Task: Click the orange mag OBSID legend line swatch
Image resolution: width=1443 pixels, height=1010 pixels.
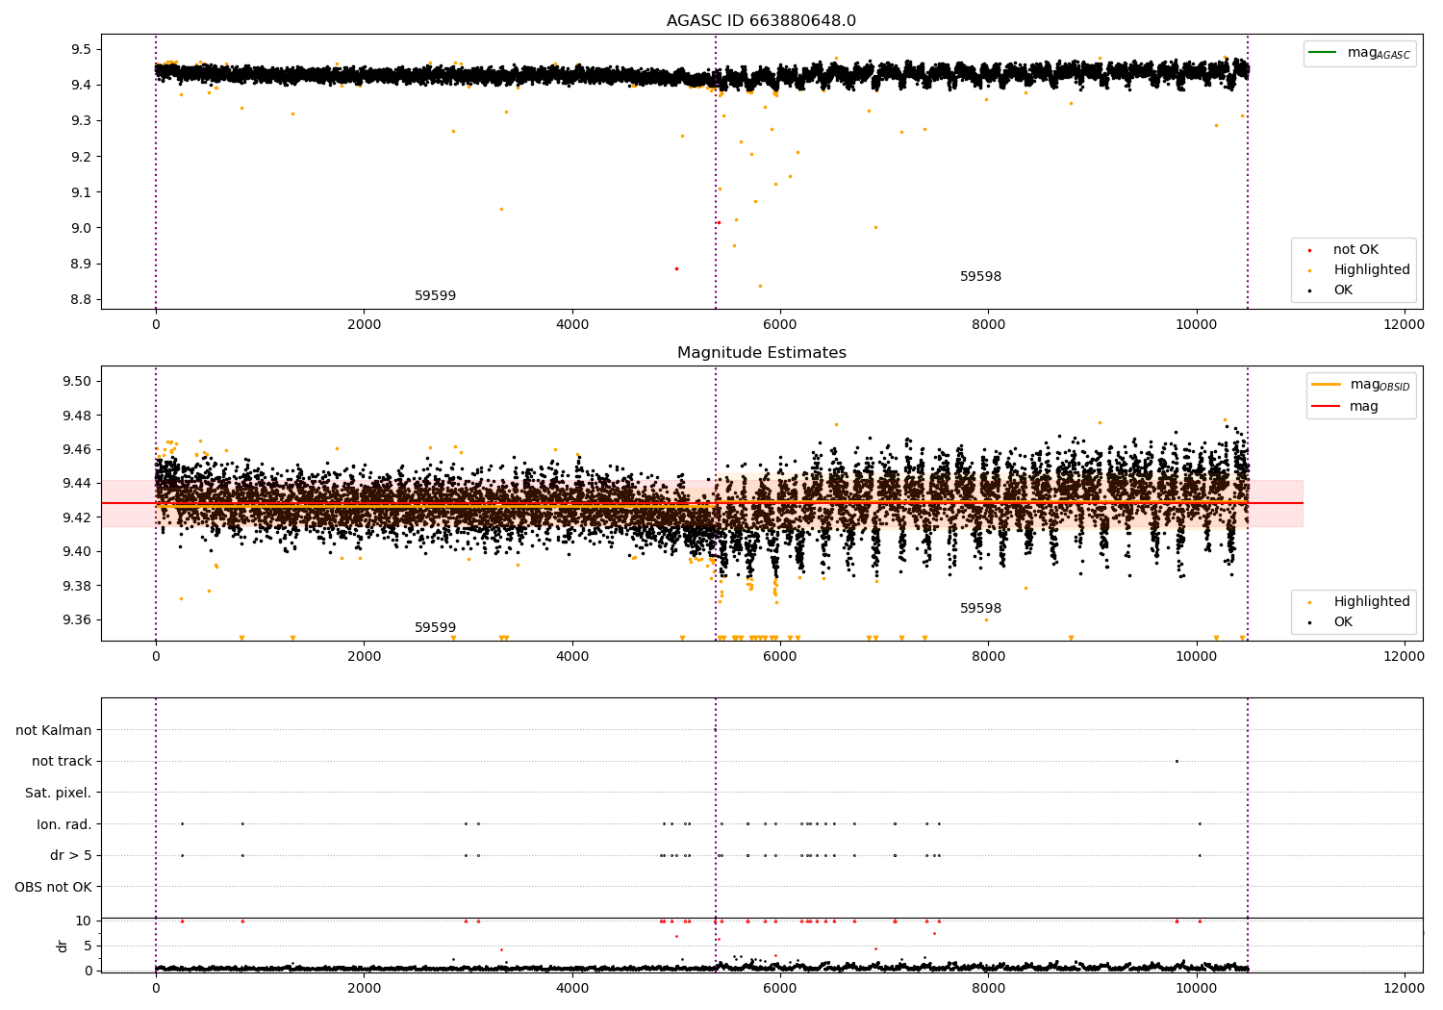Action: pyautogui.click(x=1327, y=385)
